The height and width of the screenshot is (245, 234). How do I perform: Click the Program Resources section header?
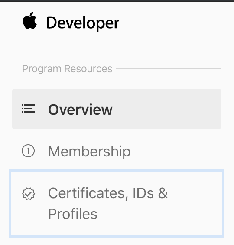click(x=67, y=69)
